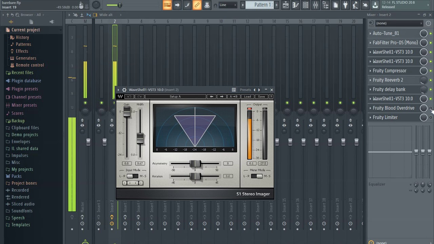Click the speaker icon in browser header
The height and width of the screenshot is (244, 434).
click(52, 22)
